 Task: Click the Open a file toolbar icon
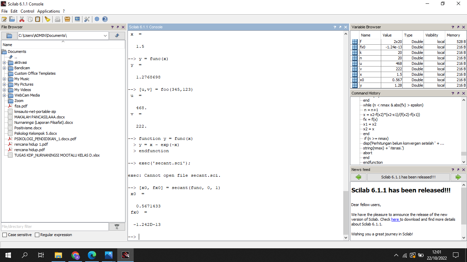pos(12,19)
